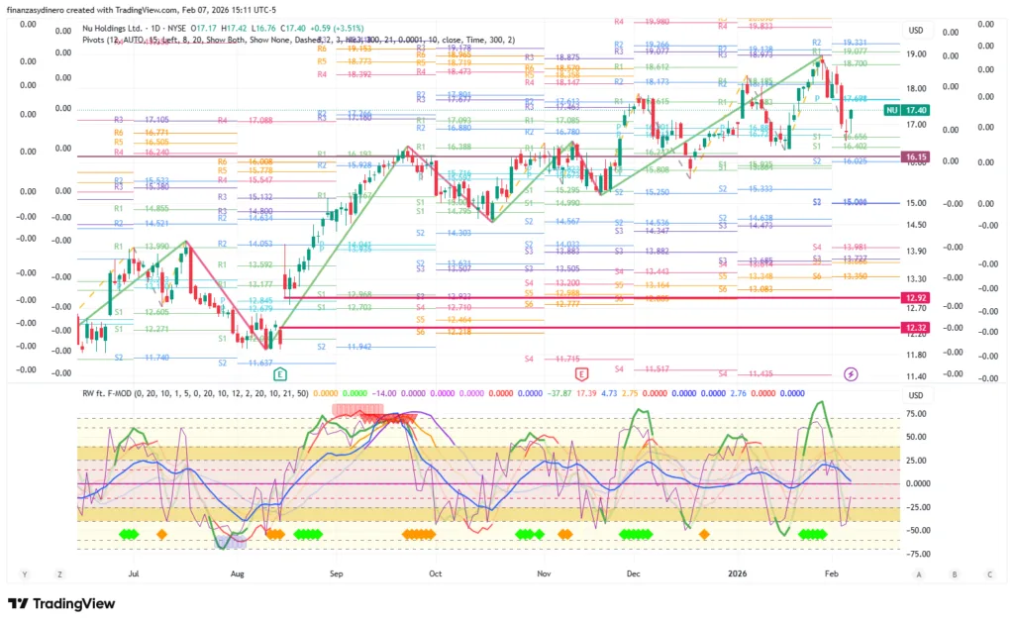This screenshot has width=1014, height=624.
Task: Open the USD currency selector on price axis
Action: (915, 31)
